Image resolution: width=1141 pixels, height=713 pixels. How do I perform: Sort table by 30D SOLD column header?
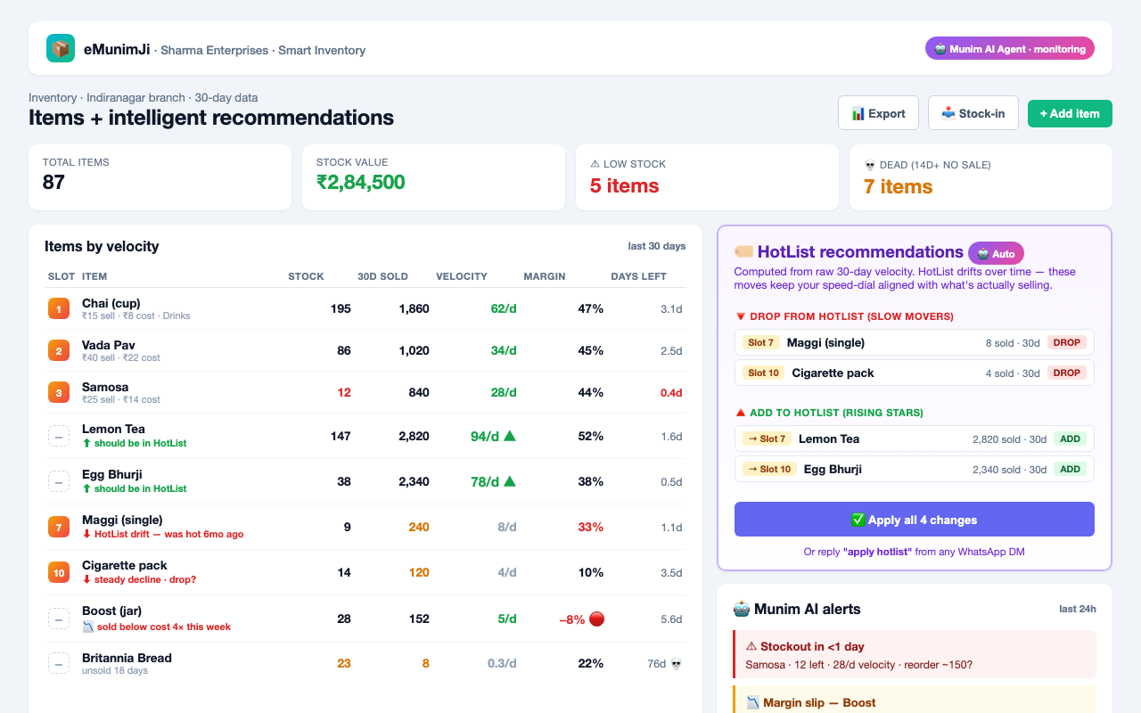tap(382, 276)
